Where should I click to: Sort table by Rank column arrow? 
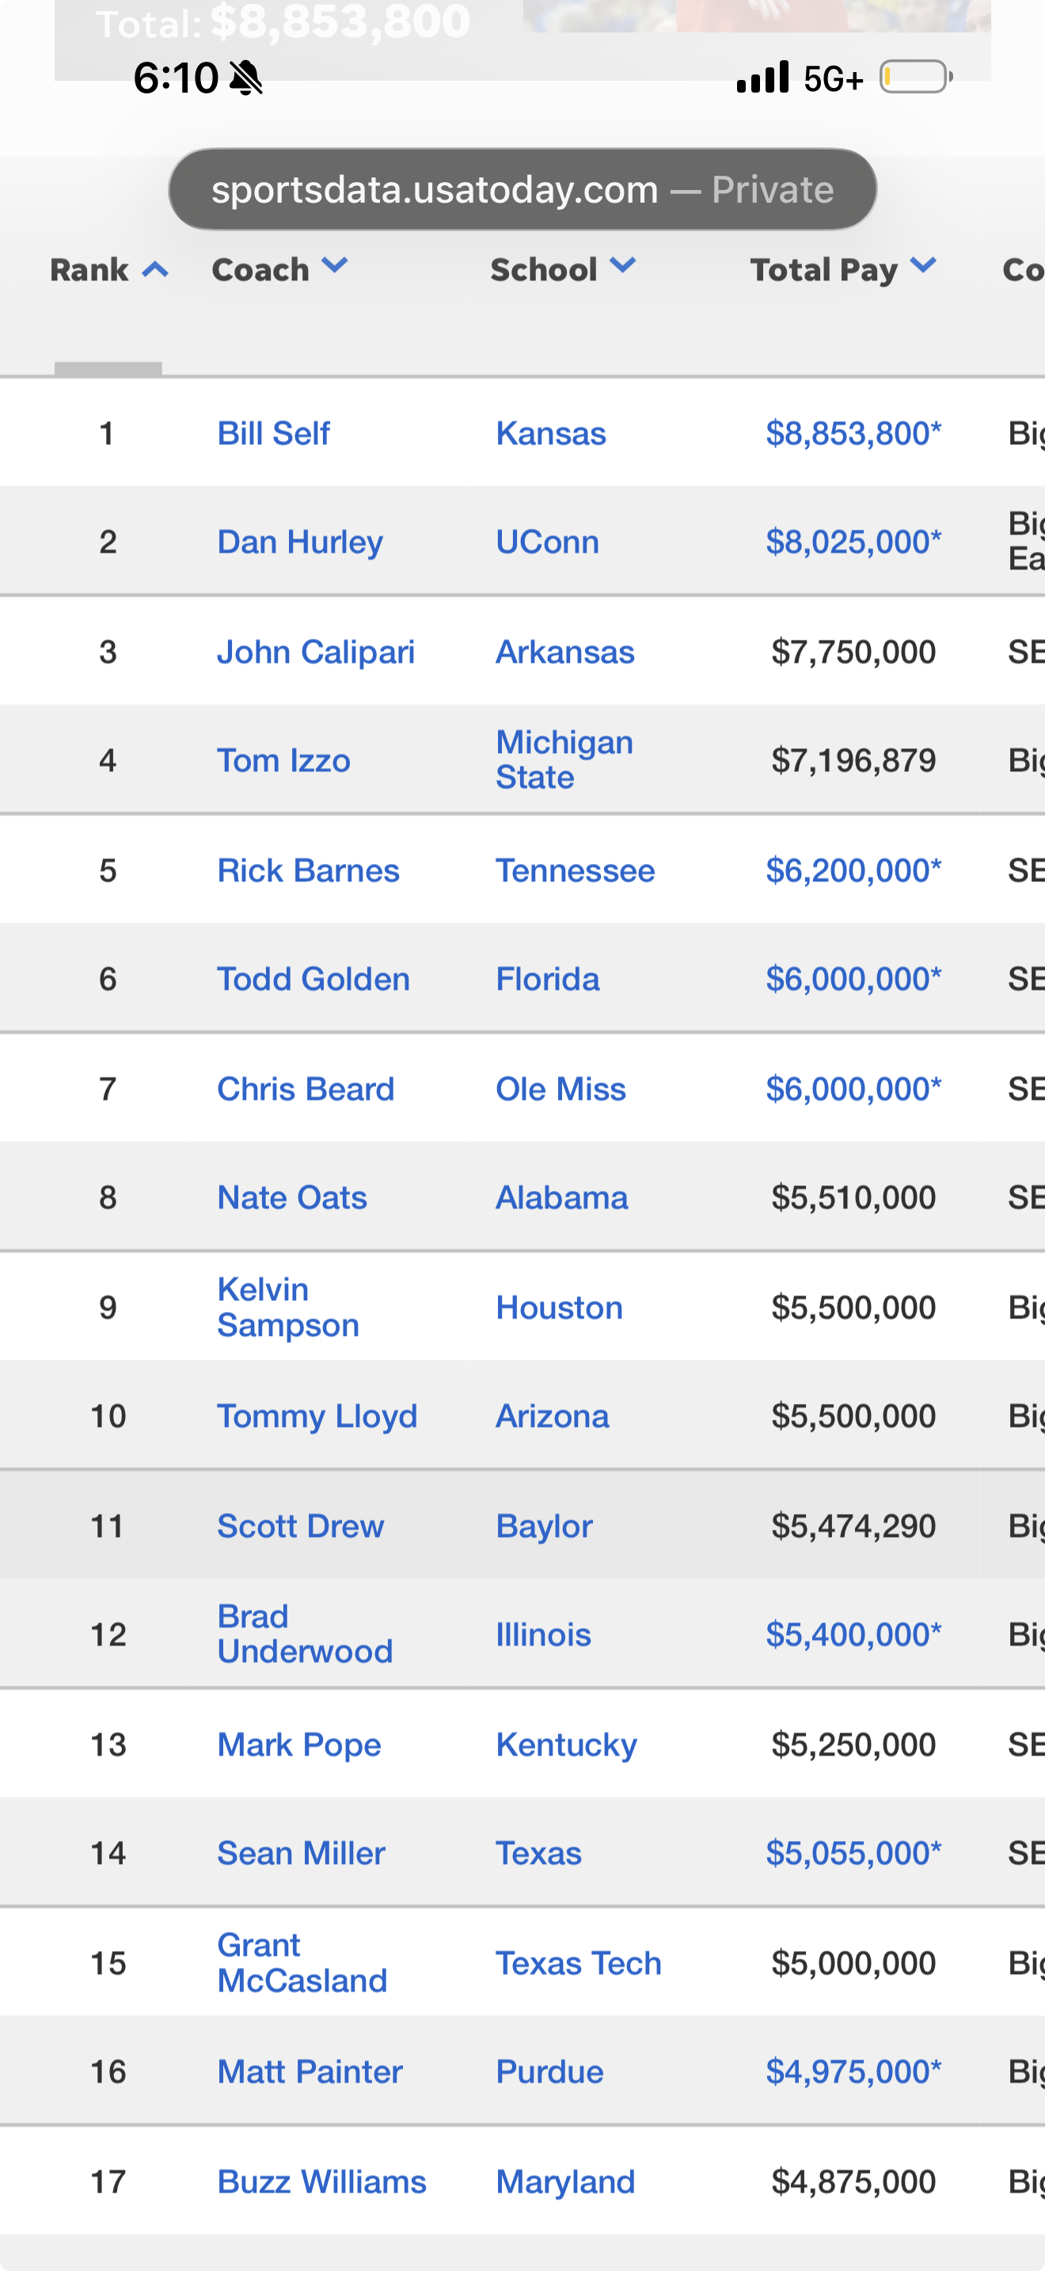pyautogui.click(x=155, y=270)
